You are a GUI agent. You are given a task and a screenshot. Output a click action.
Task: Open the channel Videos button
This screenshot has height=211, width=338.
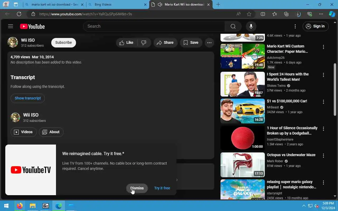[24, 132]
